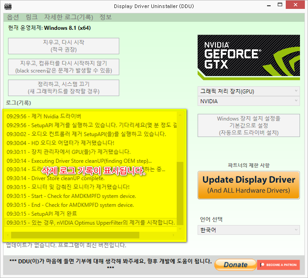This screenshot has height=278, width=308.
Task: Maximize the DDU window
Action: pyautogui.click(x=280, y=5)
